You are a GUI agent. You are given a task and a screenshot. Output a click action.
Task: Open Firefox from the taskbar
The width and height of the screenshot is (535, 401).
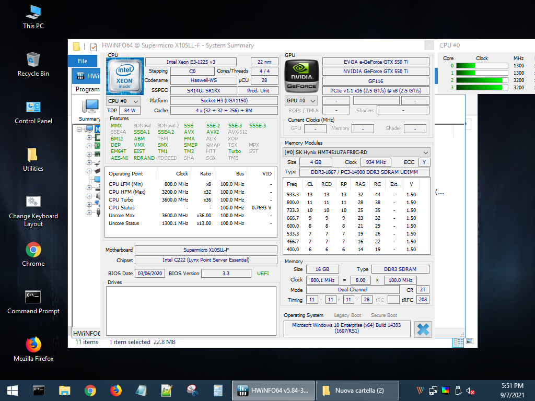coord(116,391)
